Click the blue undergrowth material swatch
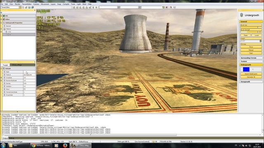This screenshot has width=264, height=148. point(246,69)
